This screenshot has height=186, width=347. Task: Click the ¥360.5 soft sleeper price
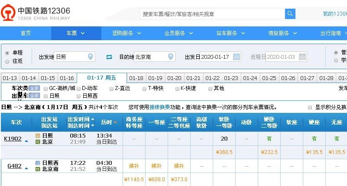pyautogui.click(x=224, y=152)
